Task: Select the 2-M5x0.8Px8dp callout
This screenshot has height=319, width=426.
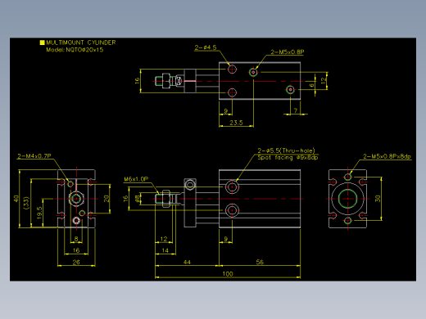Action: click(x=387, y=156)
